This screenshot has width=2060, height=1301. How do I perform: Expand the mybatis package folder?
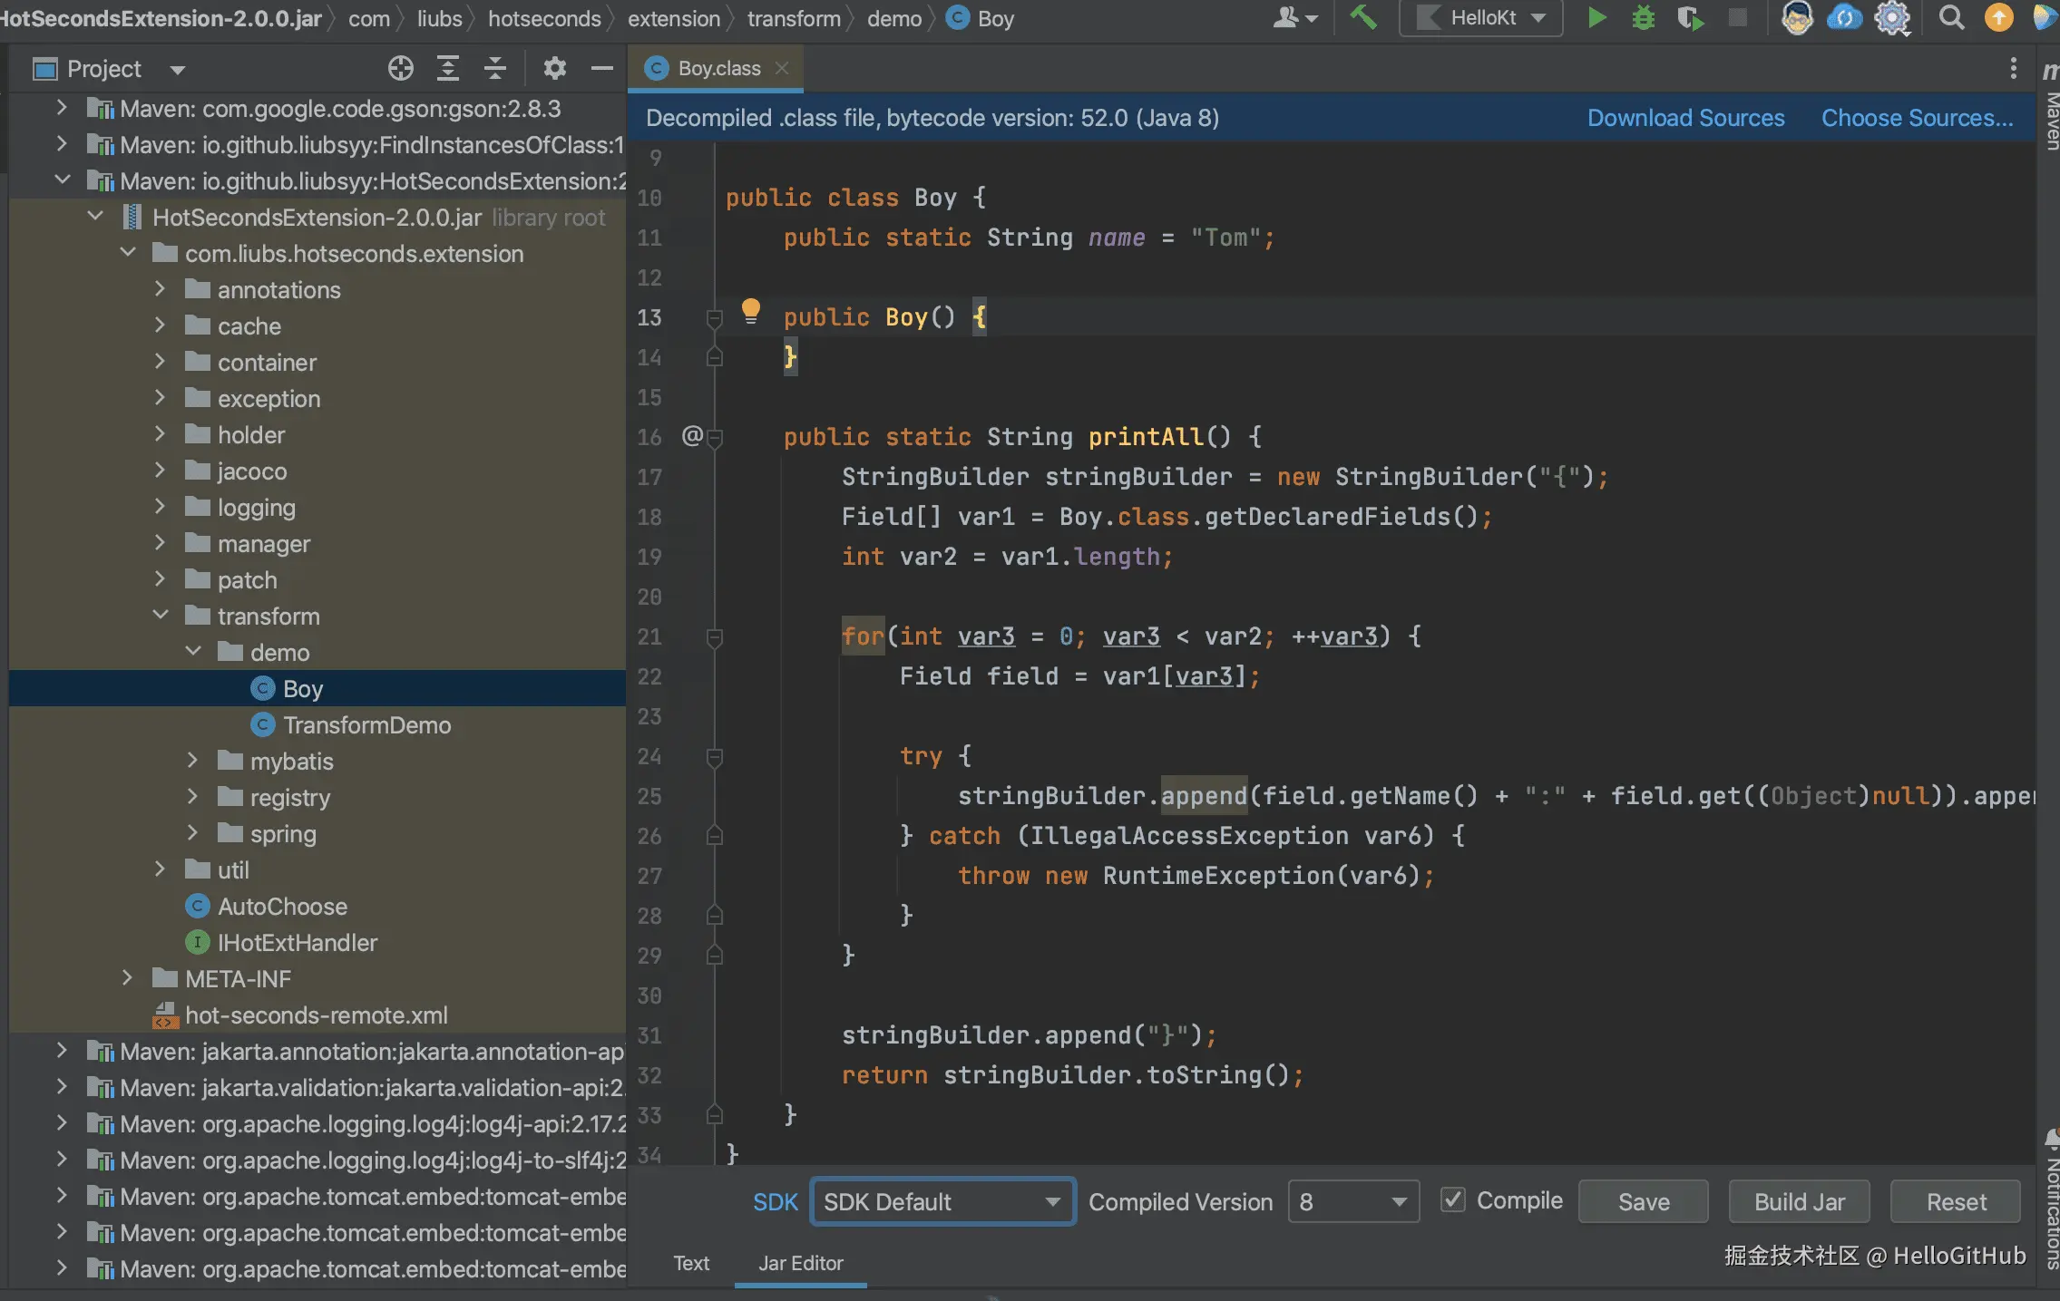point(192,761)
